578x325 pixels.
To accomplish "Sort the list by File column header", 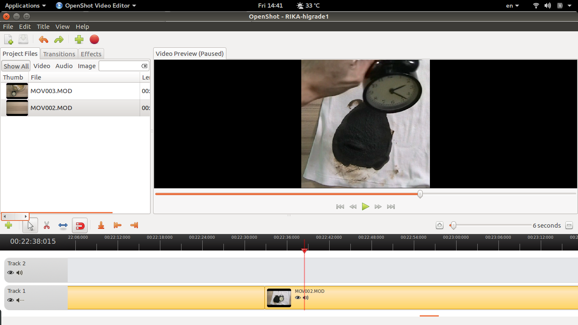I will pos(84,77).
